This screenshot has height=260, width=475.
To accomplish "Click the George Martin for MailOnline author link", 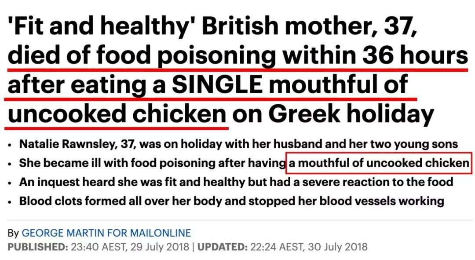I will click(x=106, y=233).
